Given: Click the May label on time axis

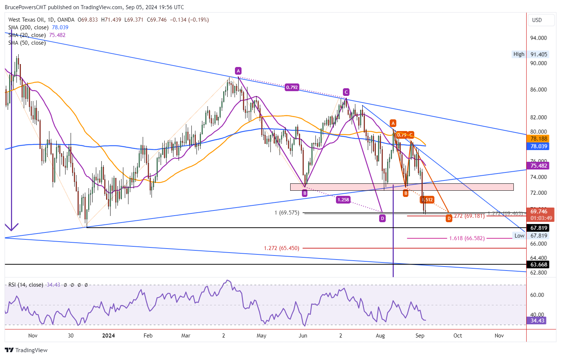Looking at the screenshot, I should pos(262,336).
